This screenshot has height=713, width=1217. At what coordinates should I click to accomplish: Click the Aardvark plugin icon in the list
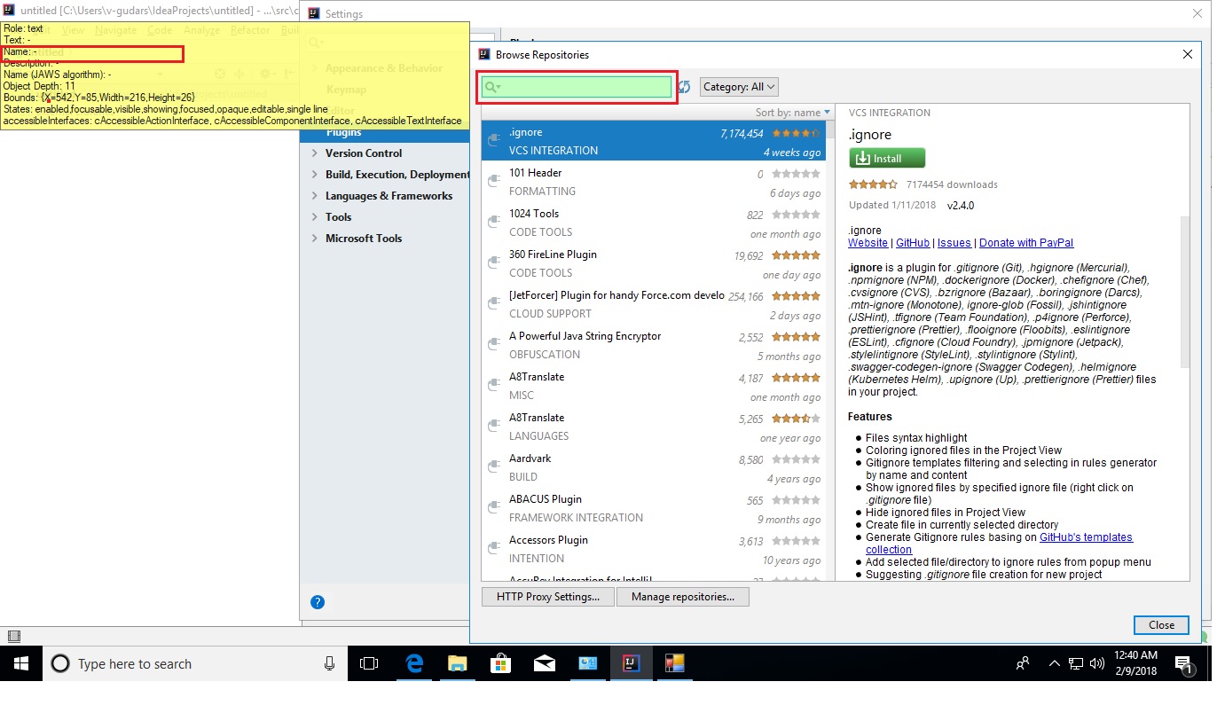point(494,465)
